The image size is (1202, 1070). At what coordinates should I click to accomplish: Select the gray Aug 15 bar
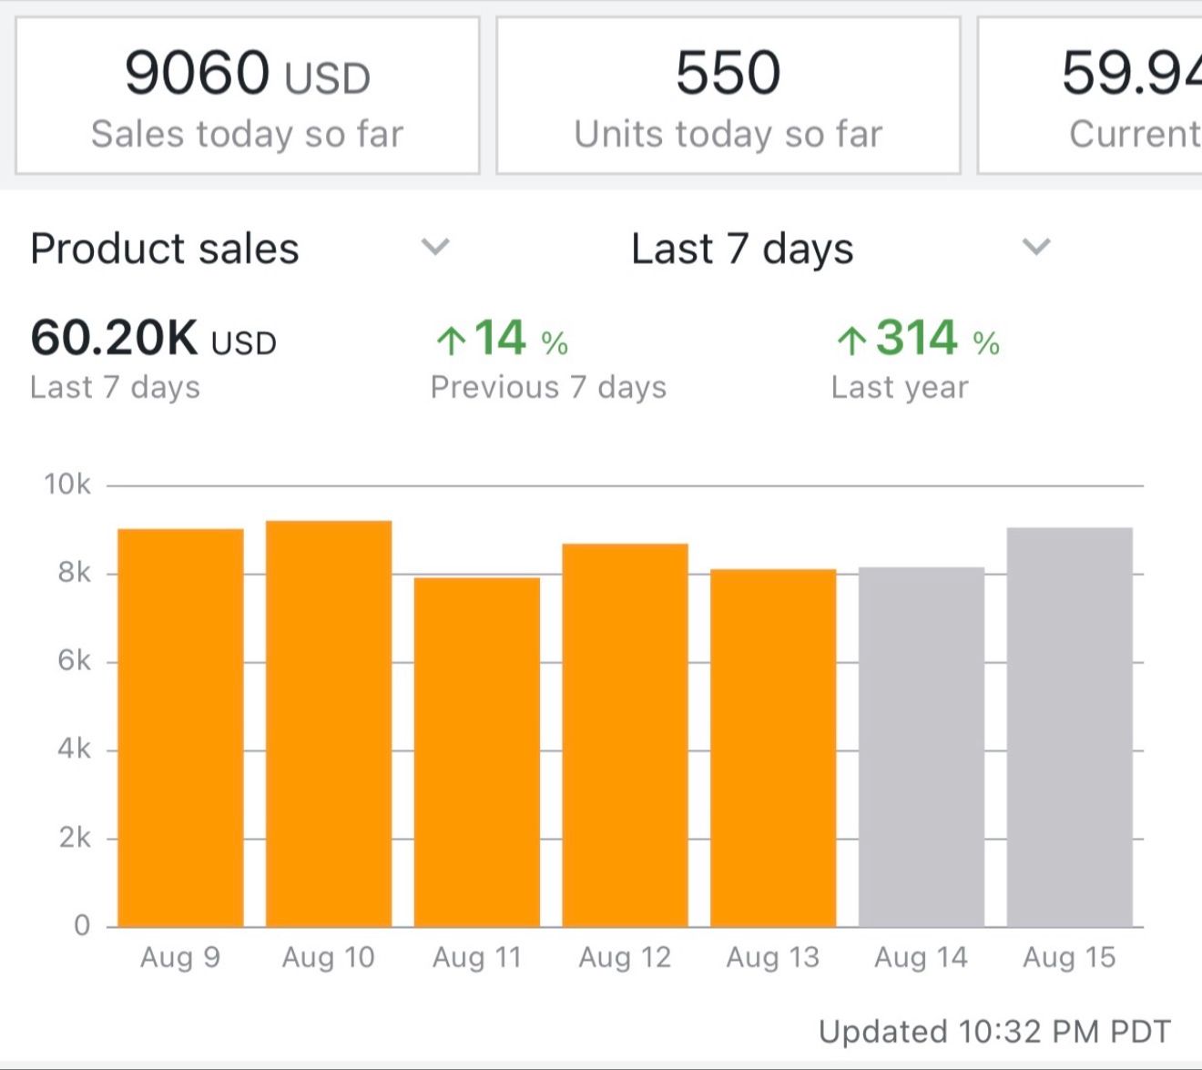coord(1070,728)
